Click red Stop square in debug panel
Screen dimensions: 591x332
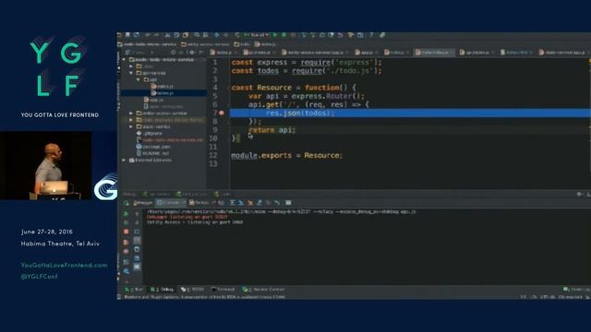point(126,231)
